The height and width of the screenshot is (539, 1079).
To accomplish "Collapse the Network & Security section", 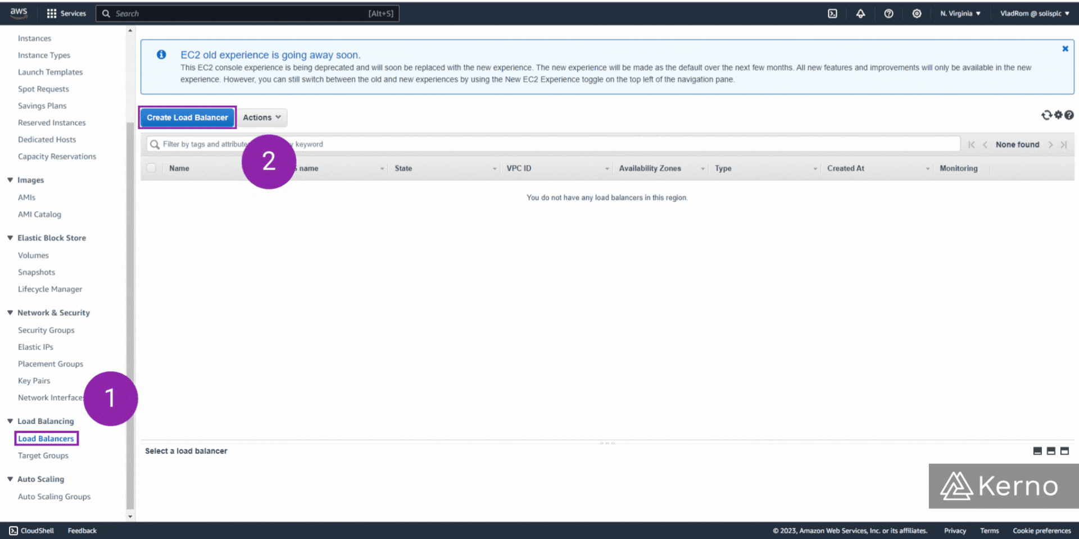I will click(x=10, y=312).
